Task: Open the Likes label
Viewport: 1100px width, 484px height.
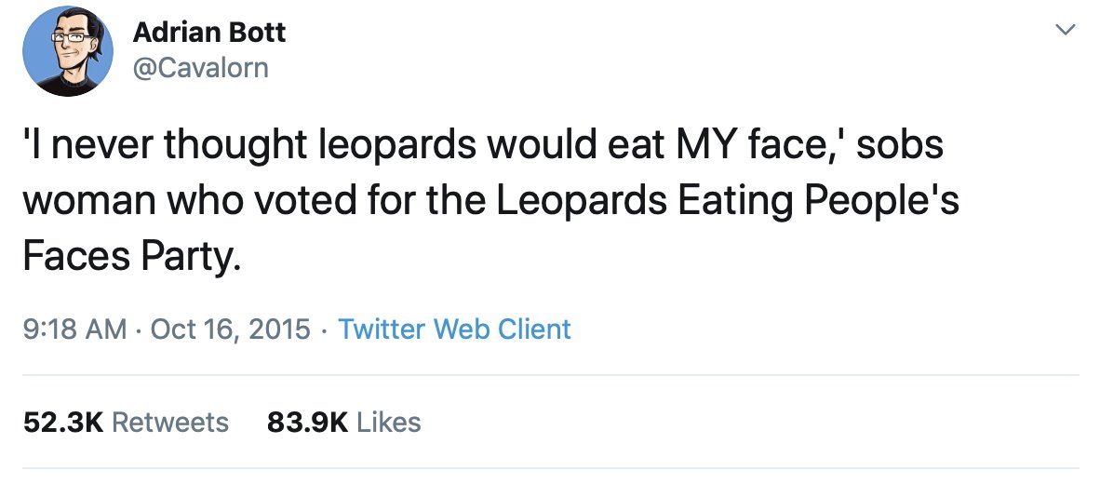Action: pyautogui.click(x=389, y=422)
